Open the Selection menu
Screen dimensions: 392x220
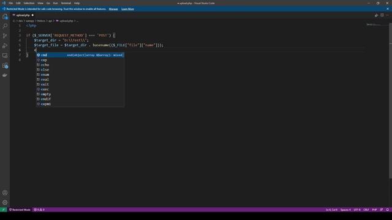coord(29,3)
